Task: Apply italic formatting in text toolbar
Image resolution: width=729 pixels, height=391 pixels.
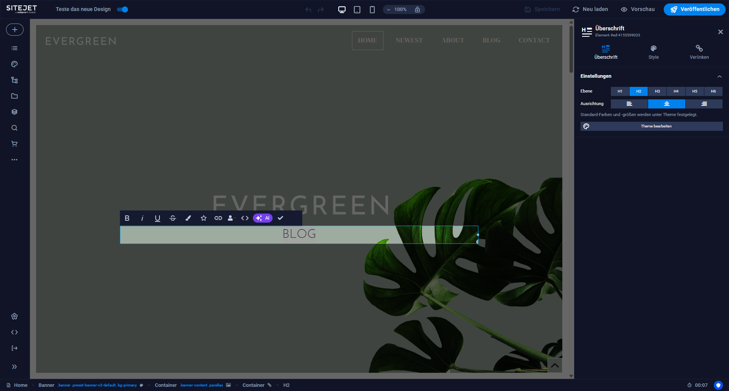Action: click(x=142, y=218)
